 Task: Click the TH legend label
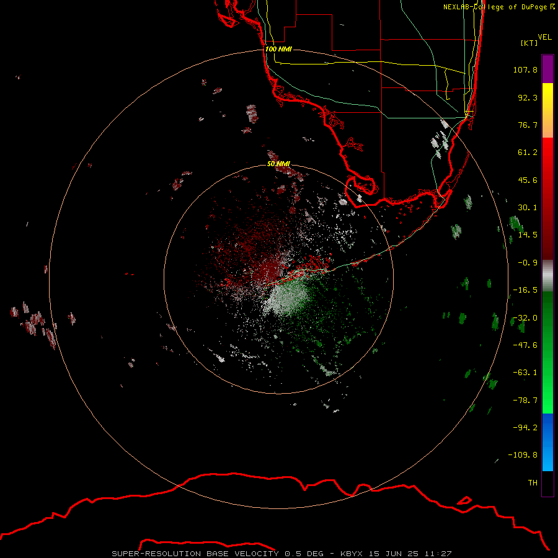(533, 483)
